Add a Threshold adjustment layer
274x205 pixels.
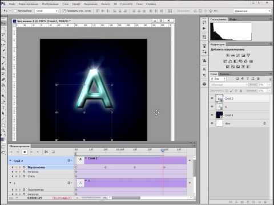coord(238,67)
